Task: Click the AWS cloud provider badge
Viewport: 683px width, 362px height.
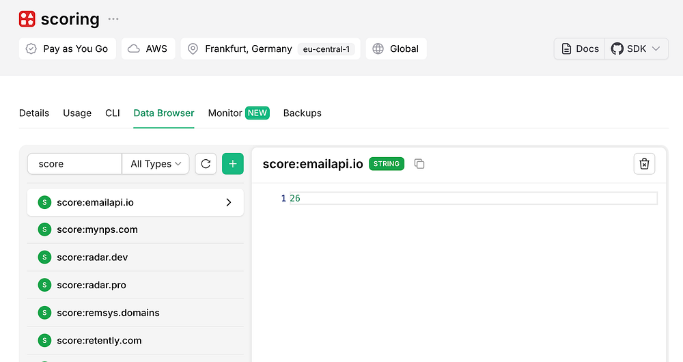Action: point(148,48)
